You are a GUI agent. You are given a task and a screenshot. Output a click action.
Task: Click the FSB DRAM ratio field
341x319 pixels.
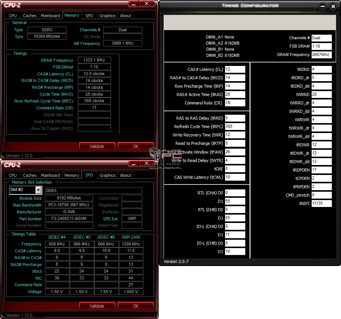322,46
